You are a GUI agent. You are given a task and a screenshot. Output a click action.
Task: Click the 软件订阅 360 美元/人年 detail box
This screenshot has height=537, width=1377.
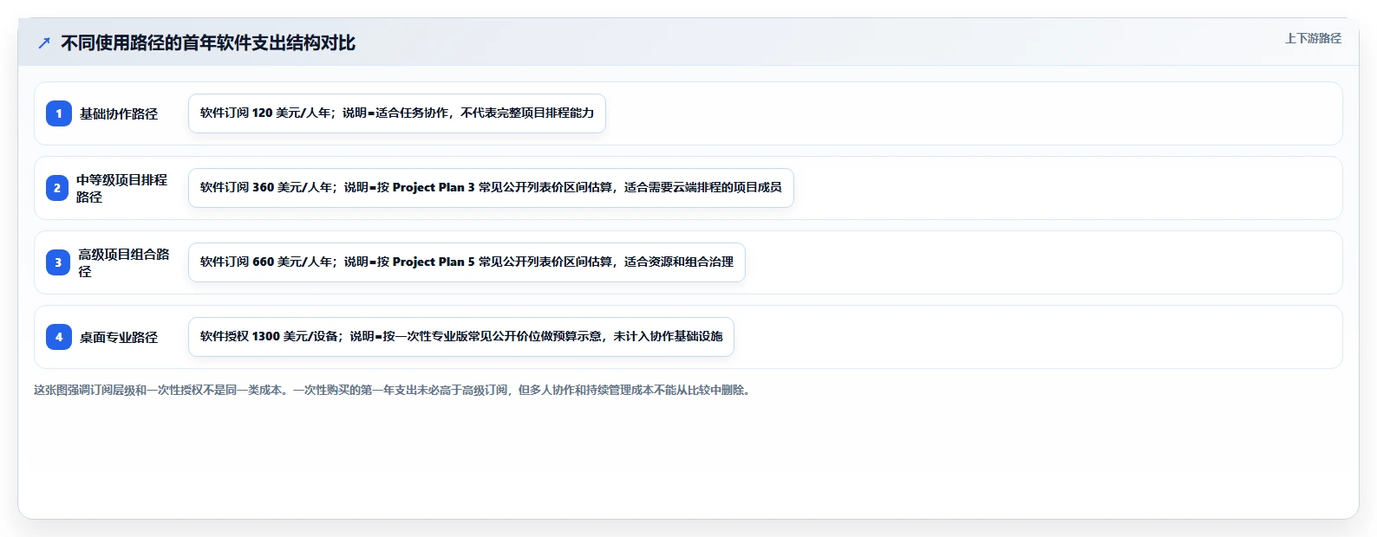491,188
